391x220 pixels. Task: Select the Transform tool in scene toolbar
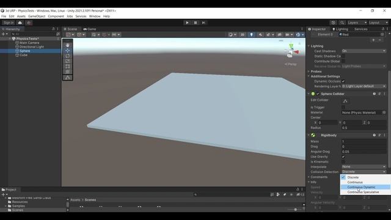click(68, 72)
